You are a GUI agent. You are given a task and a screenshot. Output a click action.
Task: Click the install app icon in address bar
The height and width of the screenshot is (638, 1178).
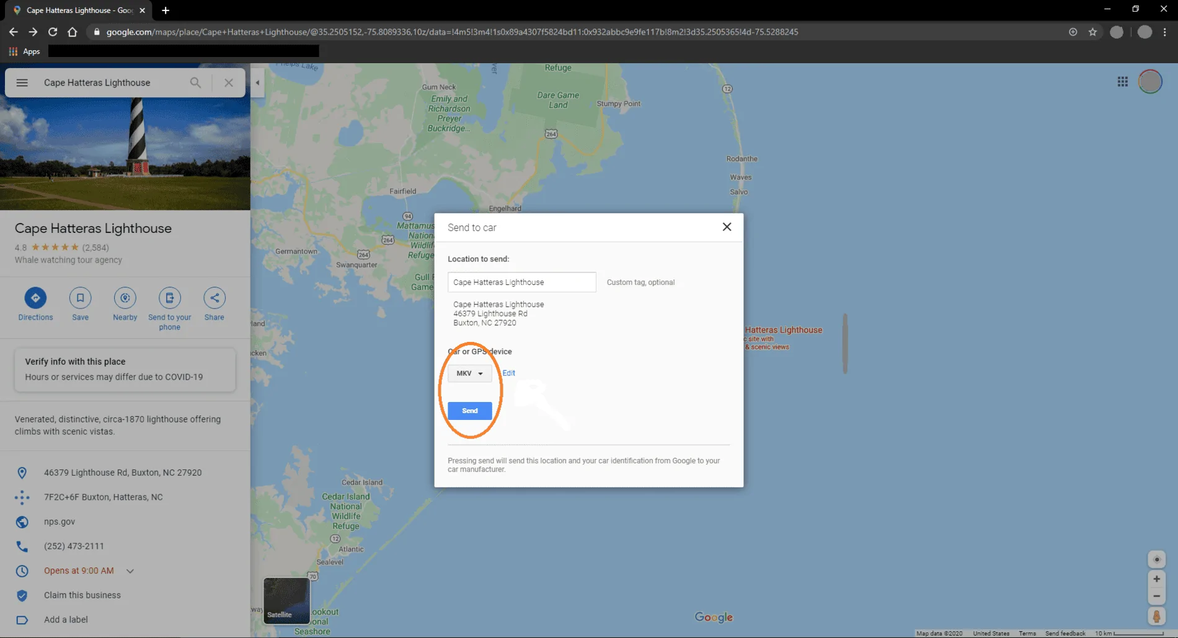coord(1073,32)
